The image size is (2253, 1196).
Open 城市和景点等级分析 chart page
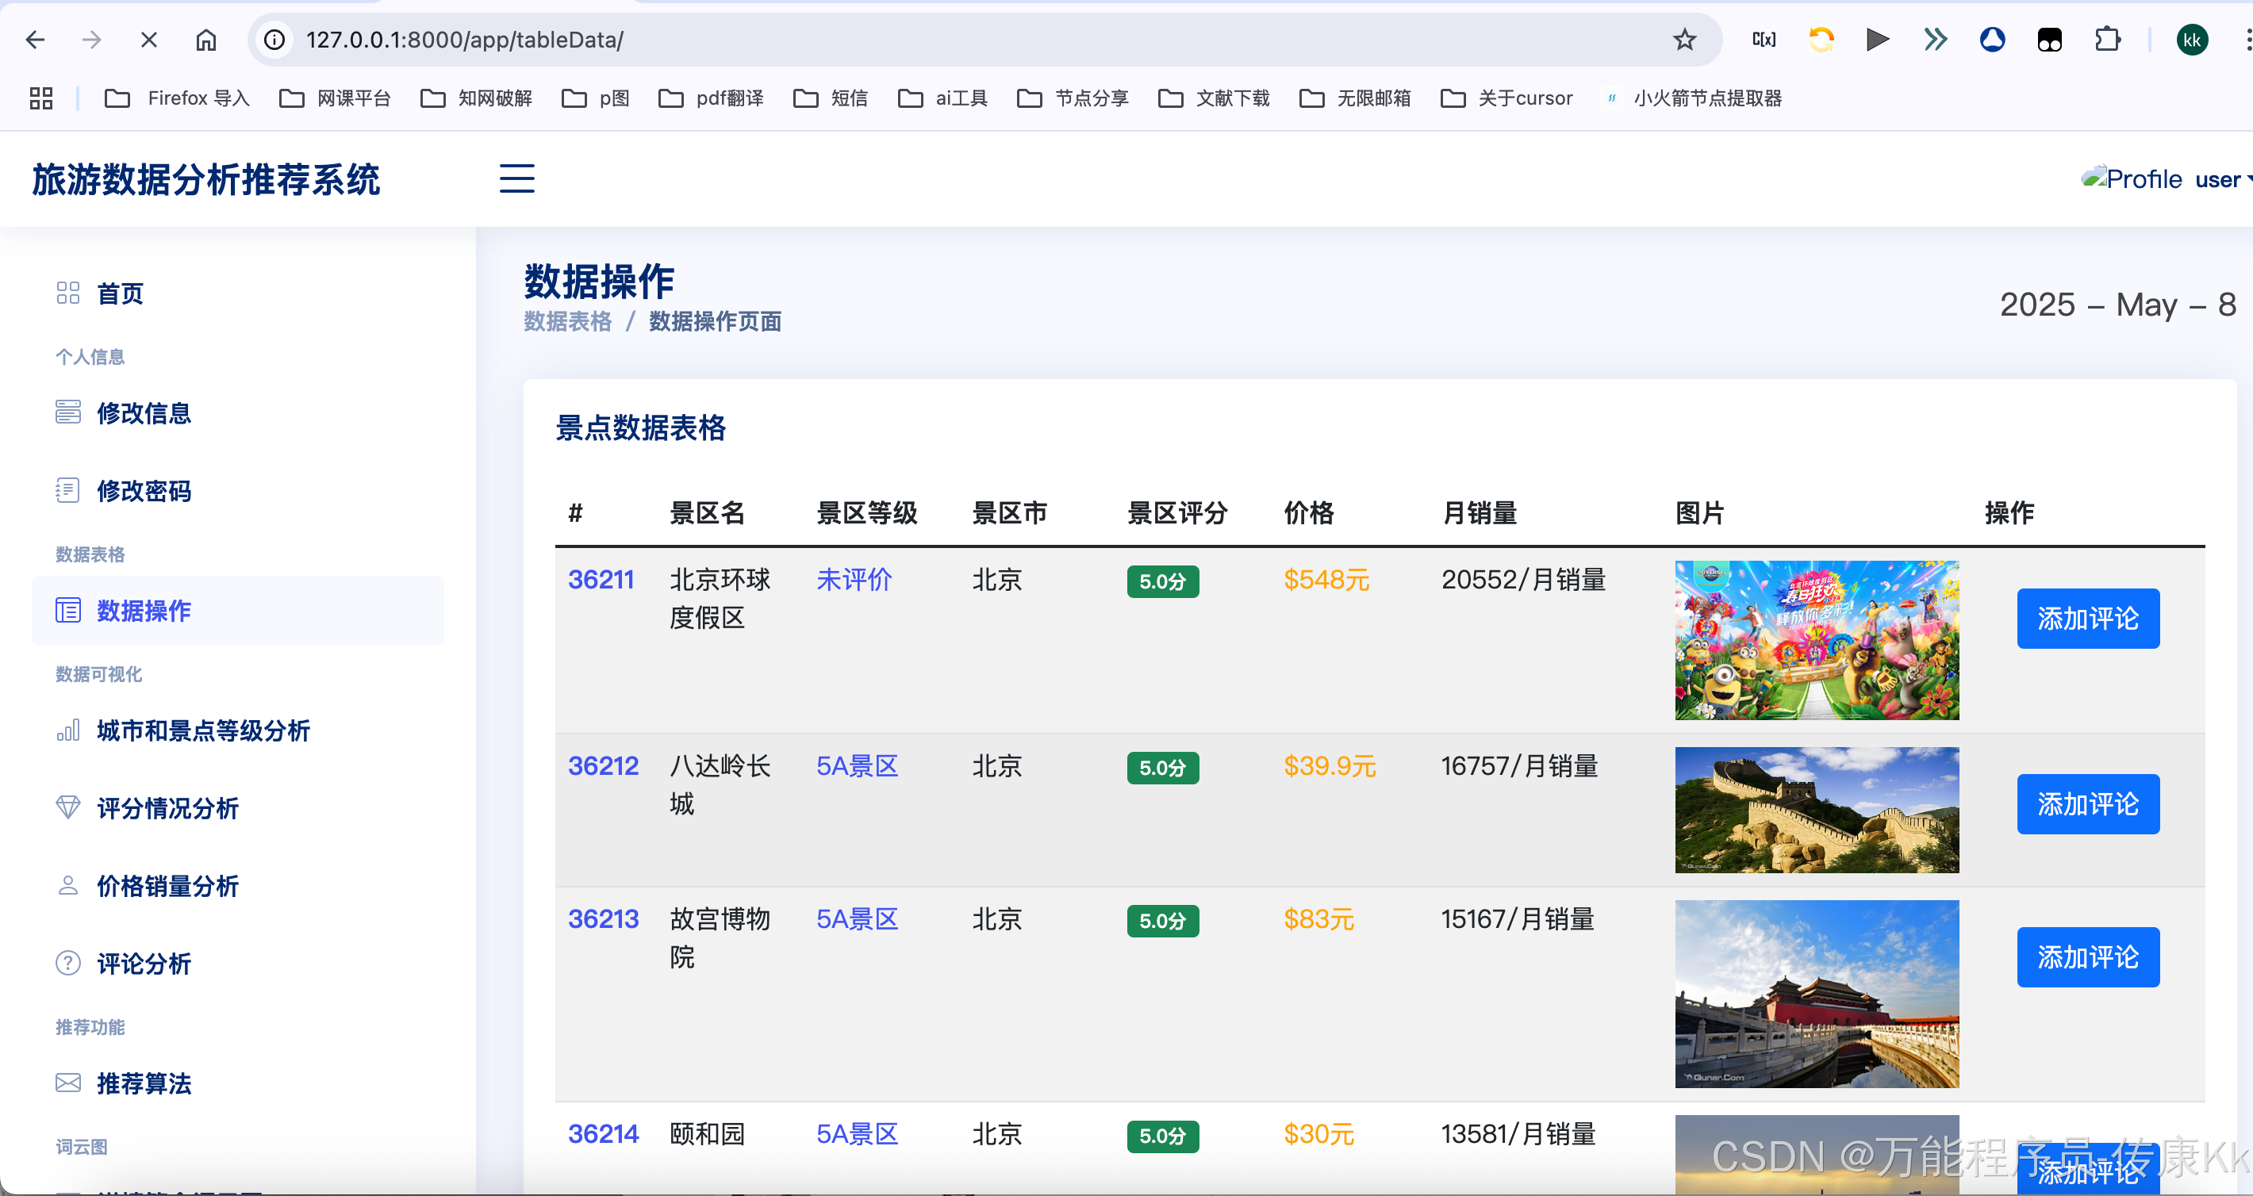pos(203,731)
